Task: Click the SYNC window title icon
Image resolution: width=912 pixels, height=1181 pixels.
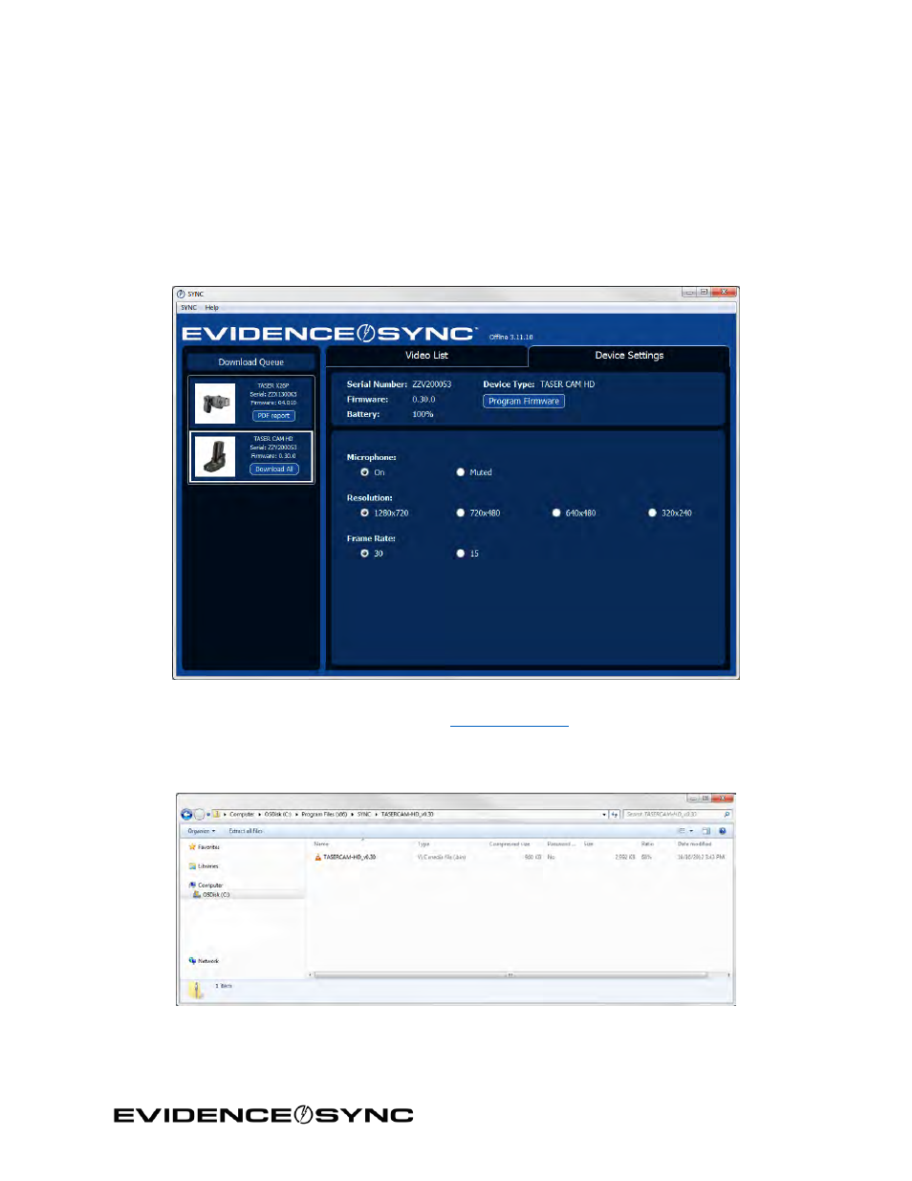Action: [181, 295]
